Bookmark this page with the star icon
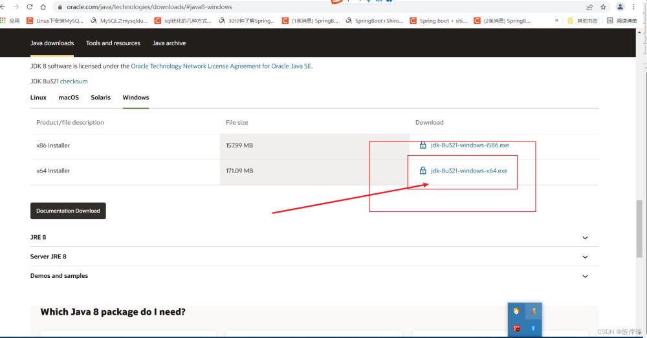 603,7
